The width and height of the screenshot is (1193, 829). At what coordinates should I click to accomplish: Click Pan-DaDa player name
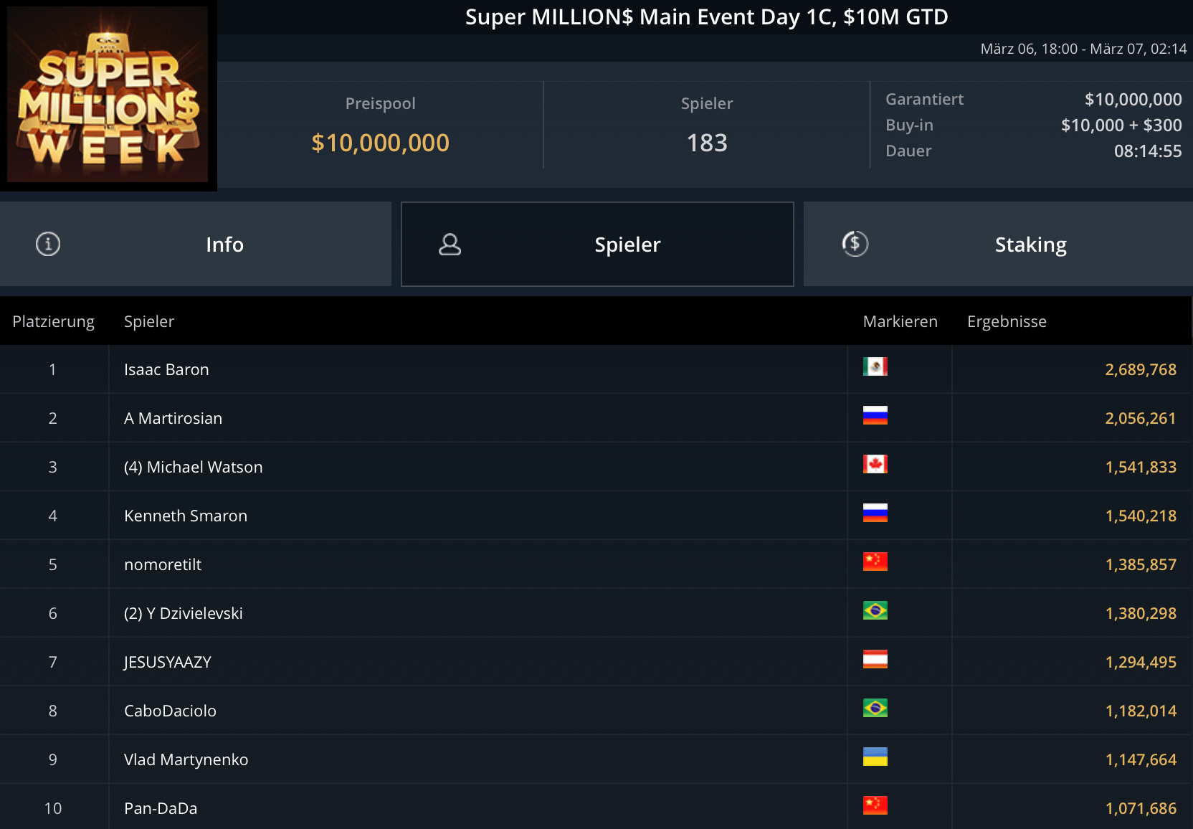[161, 808]
